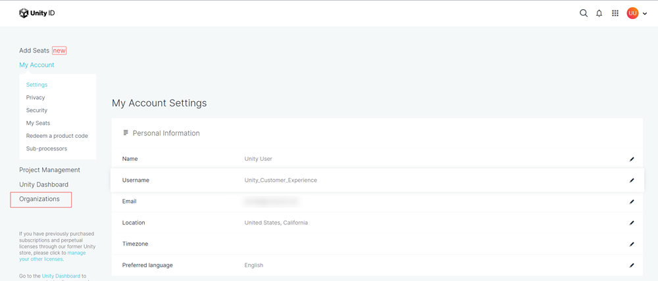Screen dimensions: 658x281
Task: Edit the Location pencil icon
Action: (x=632, y=223)
